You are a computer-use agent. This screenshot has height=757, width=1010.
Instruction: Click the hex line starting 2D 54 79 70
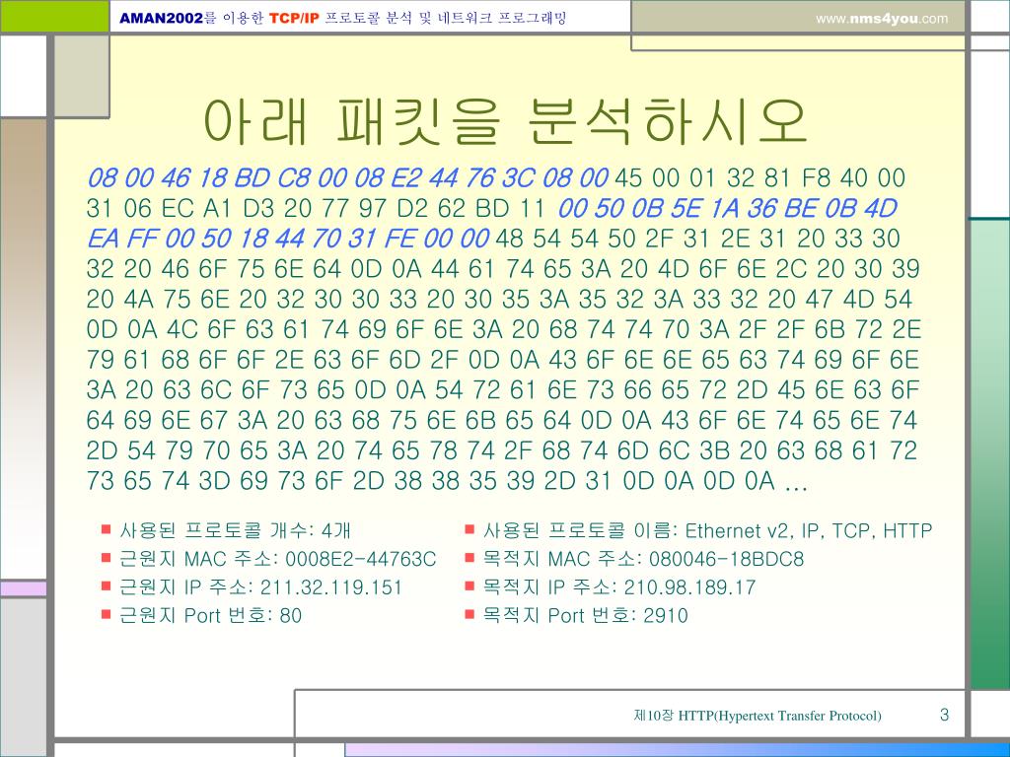[501, 450]
